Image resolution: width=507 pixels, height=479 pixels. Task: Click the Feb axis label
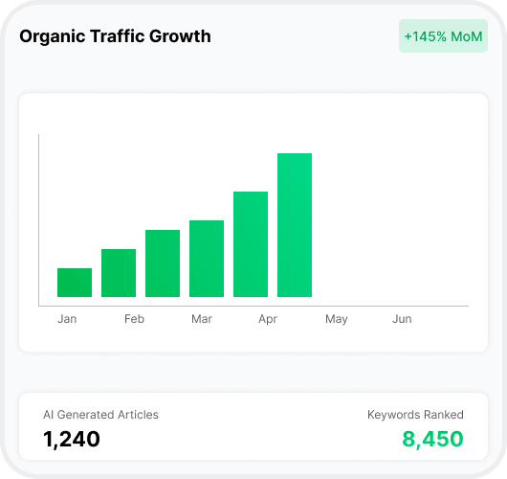coord(134,319)
